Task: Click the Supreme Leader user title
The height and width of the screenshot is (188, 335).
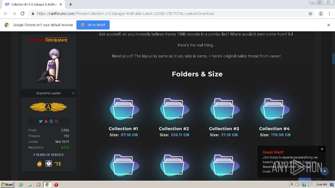Action: click(x=49, y=93)
